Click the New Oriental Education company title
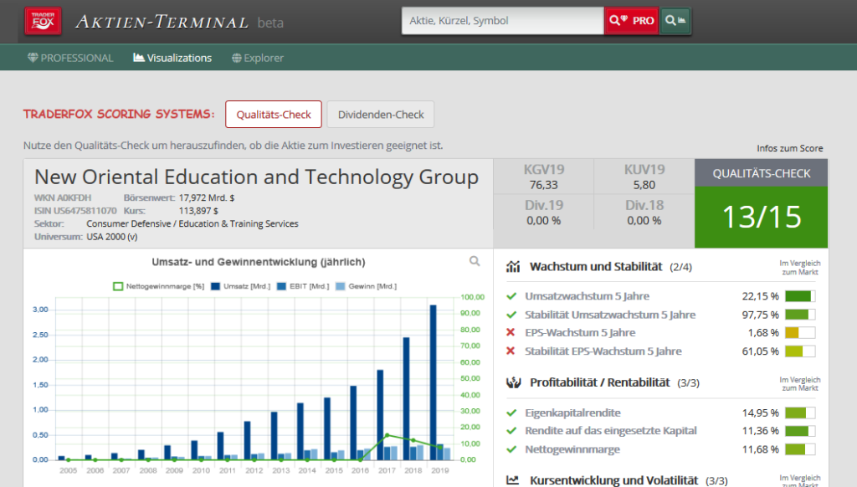The width and height of the screenshot is (857, 487). [x=256, y=177]
